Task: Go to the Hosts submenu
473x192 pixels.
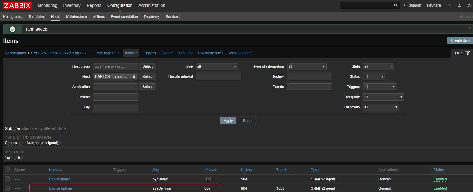Action: click(x=55, y=17)
